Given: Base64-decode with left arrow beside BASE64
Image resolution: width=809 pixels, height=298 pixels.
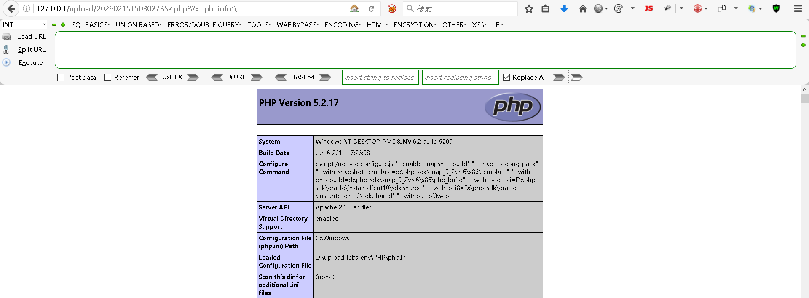Looking at the screenshot, I should [281, 77].
